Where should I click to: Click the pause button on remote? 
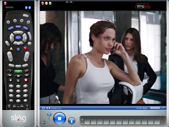coord(18,81)
